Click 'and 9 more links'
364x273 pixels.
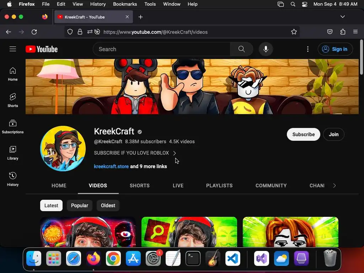pos(149,166)
